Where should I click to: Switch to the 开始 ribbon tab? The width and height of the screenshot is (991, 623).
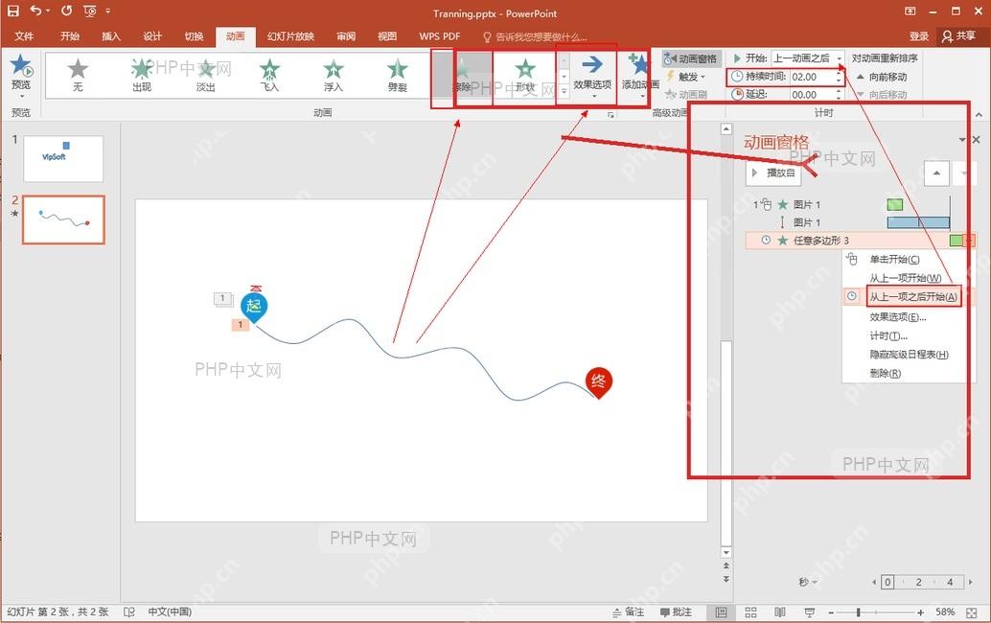tap(70, 36)
